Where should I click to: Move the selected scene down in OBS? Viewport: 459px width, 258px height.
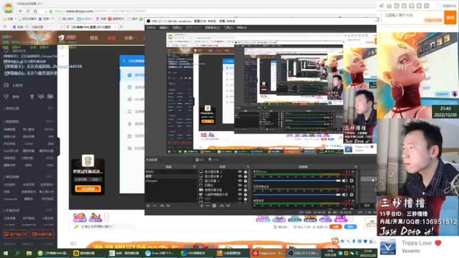coord(168,206)
